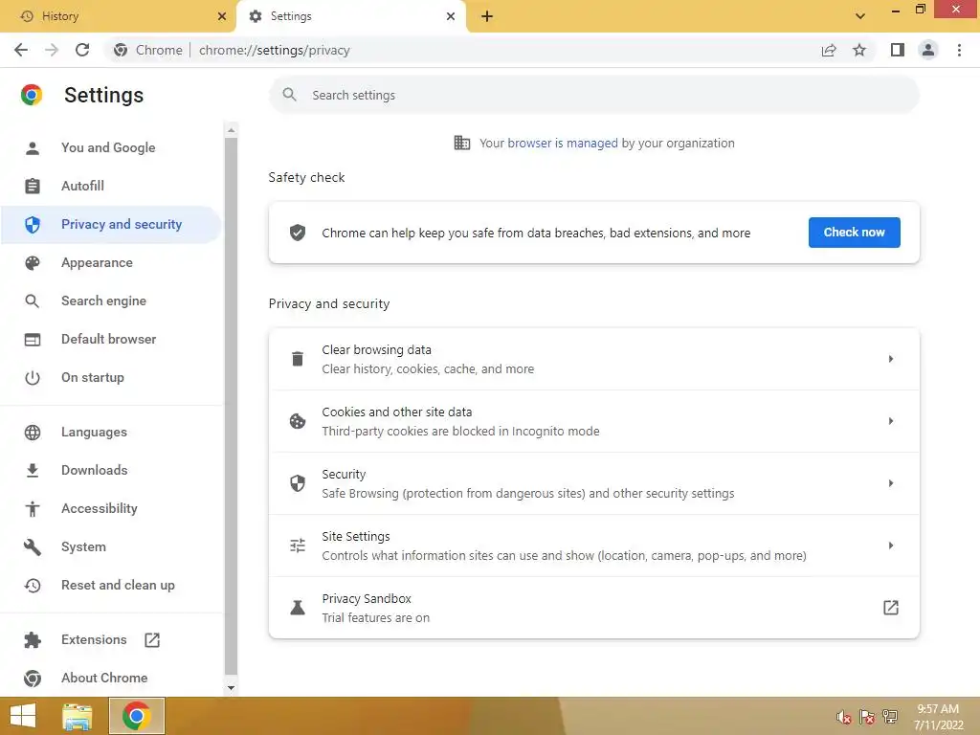Screen dimensions: 980x735
Task: Bookmark this page with the star
Action: point(859,50)
